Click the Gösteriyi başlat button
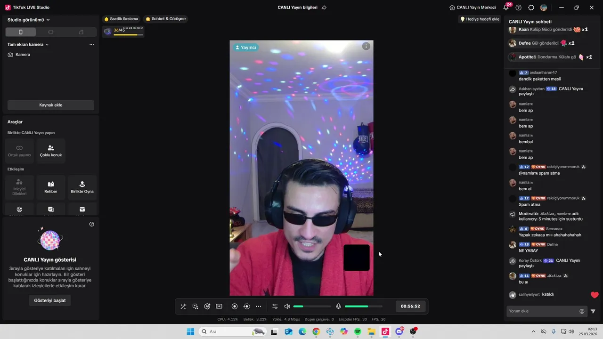The image size is (603, 339). [50, 300]
